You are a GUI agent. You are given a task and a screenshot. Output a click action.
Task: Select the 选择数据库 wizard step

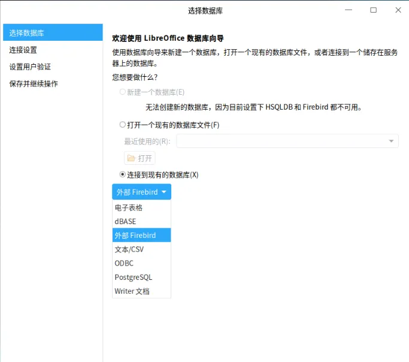coord(53,32)
